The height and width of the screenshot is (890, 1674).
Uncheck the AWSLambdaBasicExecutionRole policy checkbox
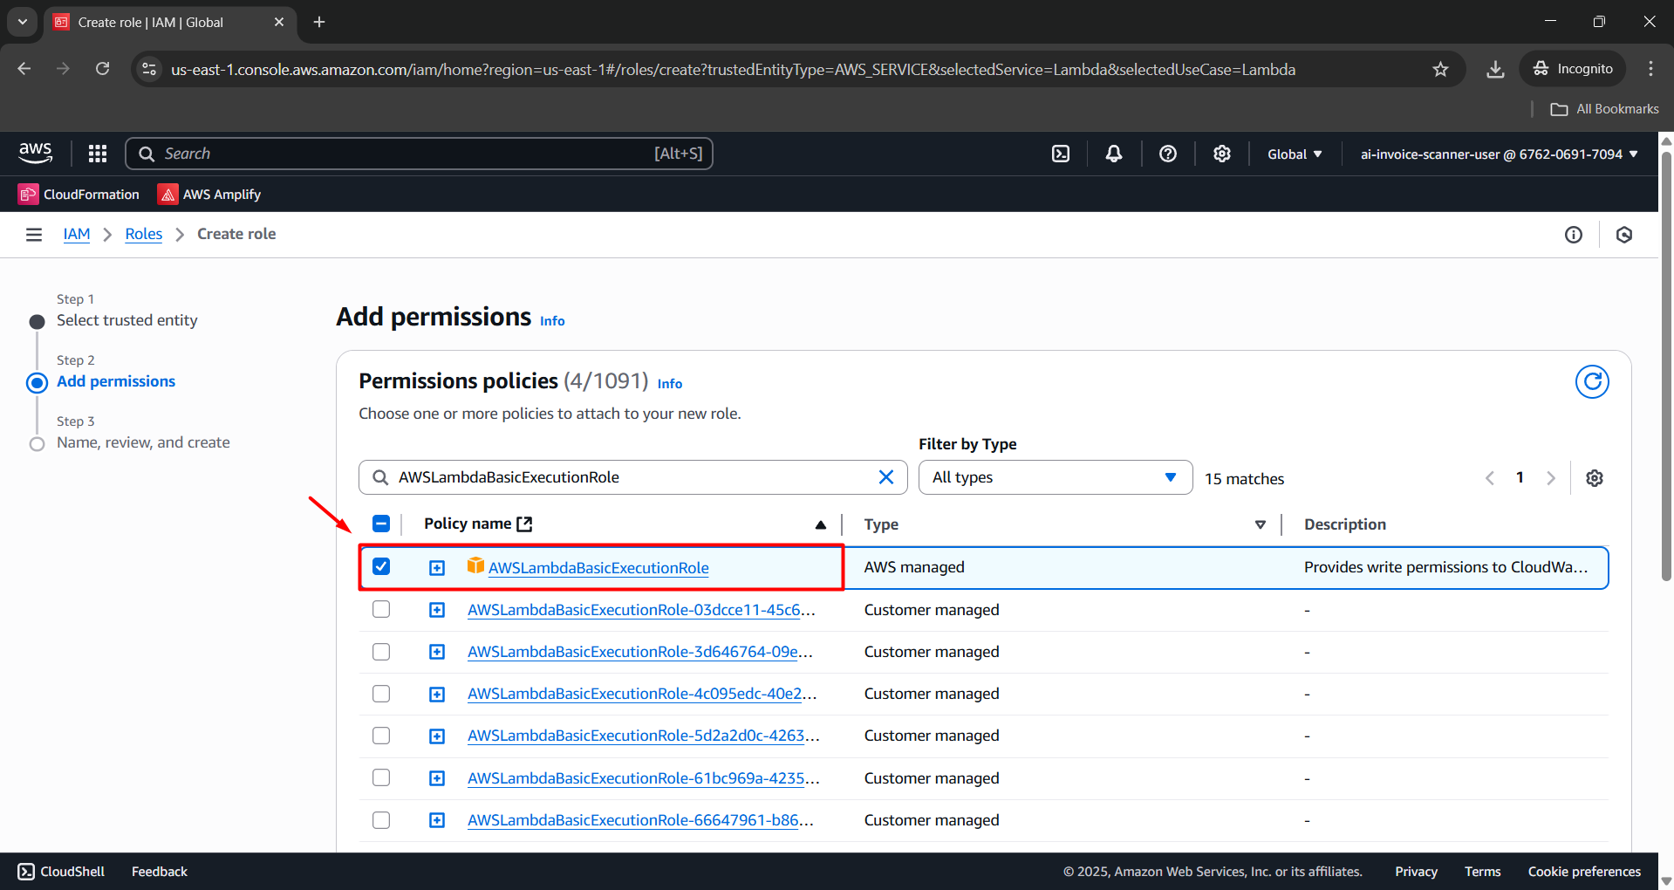(x=381, y=567)
